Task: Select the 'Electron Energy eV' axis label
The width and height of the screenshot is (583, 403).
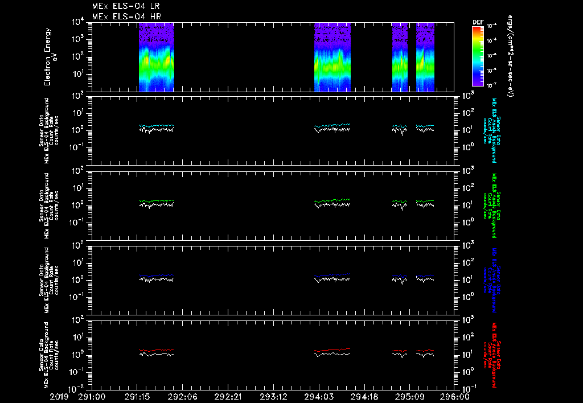Action: 50,57
